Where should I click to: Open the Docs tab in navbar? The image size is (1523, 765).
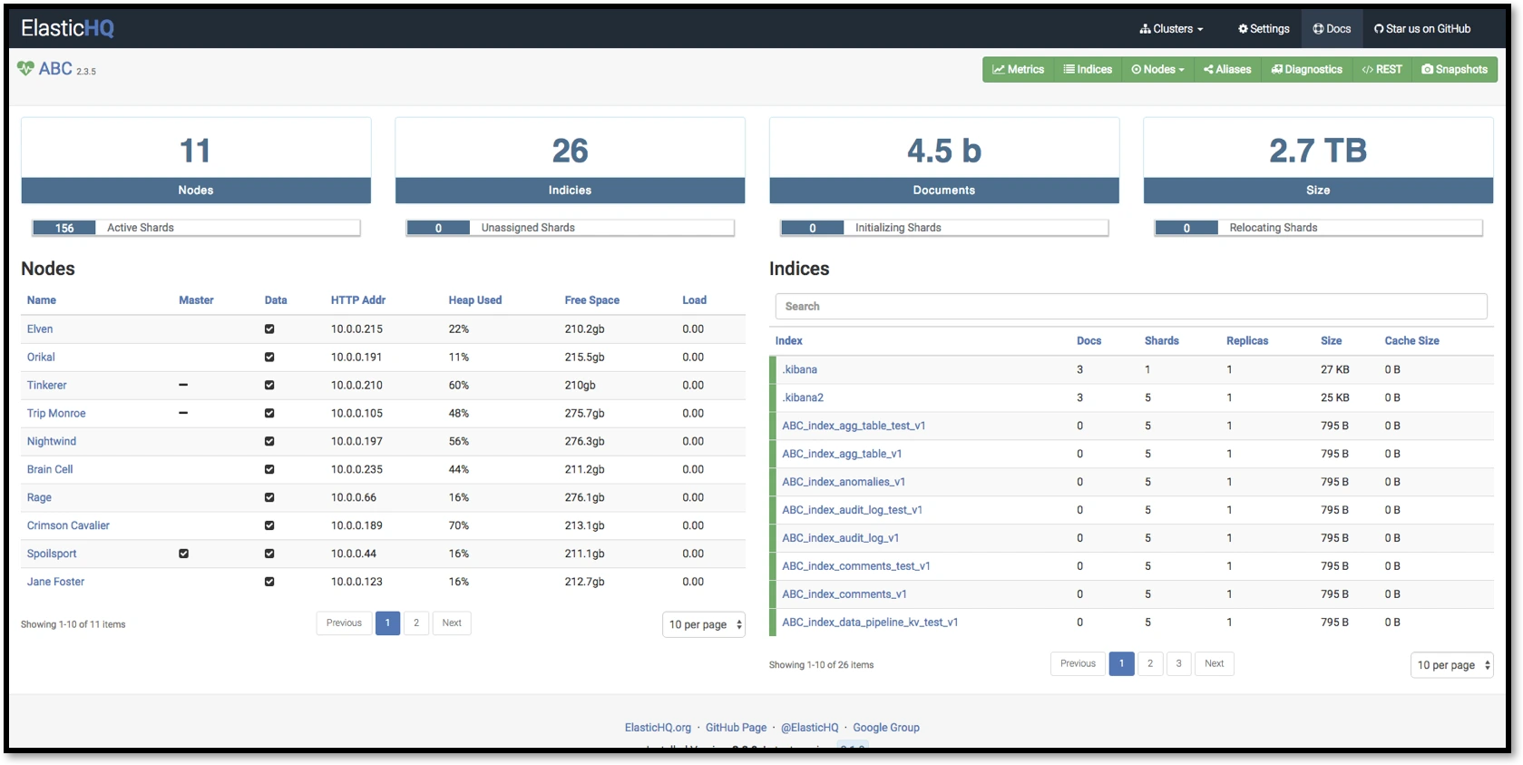tap(1332, 29)
